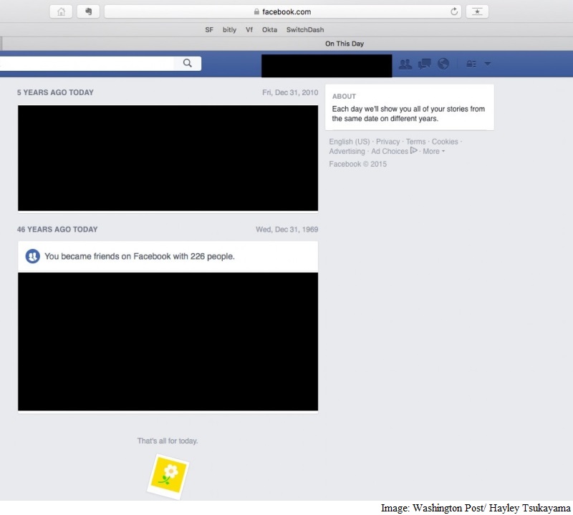This screenshot has width=573, height=515.
Task: View the Terms link below the About box
Action: [x=415, y=142]
